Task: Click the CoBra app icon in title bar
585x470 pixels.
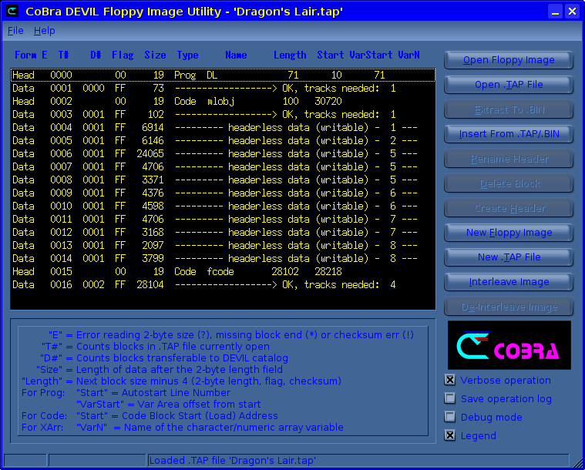Action: tap(12, 11)
